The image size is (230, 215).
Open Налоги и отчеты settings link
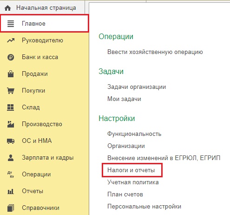pos(131,170)
